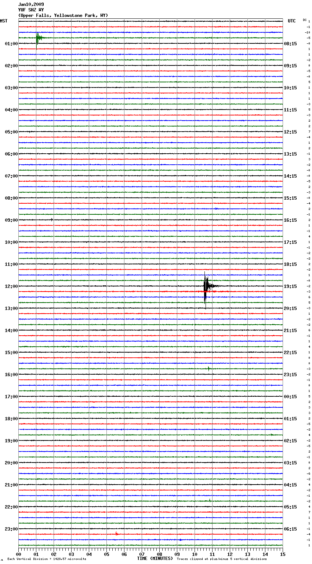Click the 00:15 UTC time label
This screenshot has width=312, height=564.
click(290, 397)
